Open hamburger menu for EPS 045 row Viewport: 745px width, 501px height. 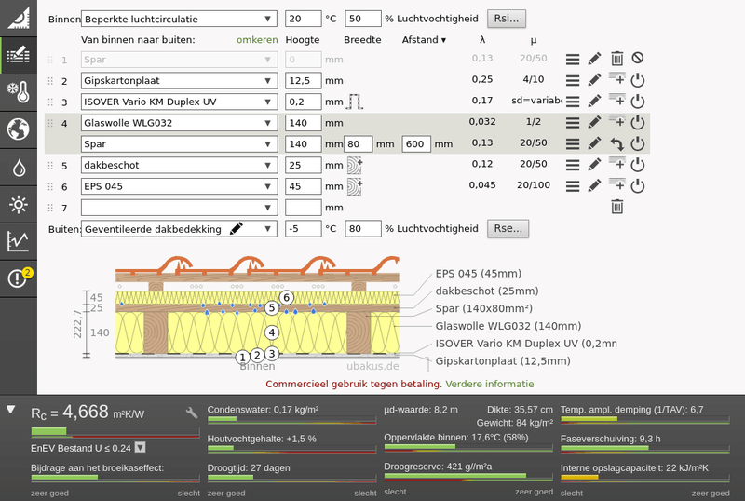[x=573, y=186]
